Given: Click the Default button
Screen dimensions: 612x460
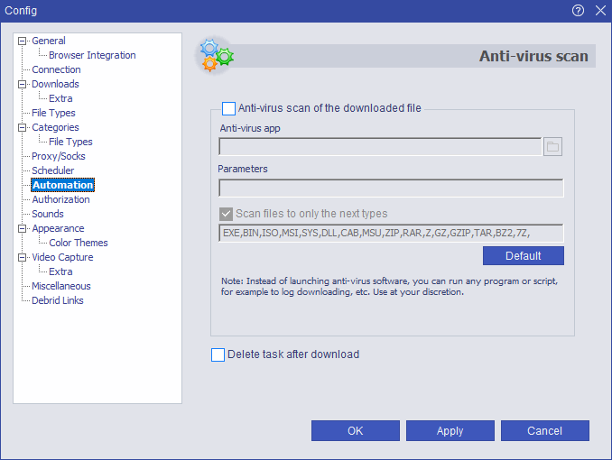Looking at the screenshot, I should tap(523, 256).
